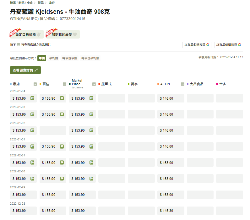This screenshot has width=250, height=220.
Task: Click Market Place offer icon for 2023-01-03
Action: [x=91, y=114]
